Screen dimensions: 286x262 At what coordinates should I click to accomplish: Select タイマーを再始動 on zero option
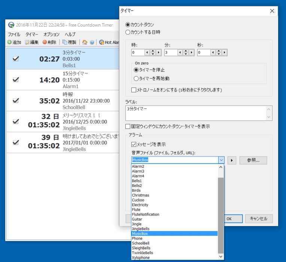(x=136, y=79)
